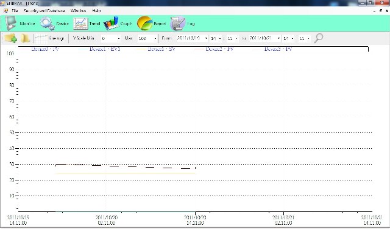390x229 pixels.
Task: Minimize the inner Trend child window
Action: (374, 11)
